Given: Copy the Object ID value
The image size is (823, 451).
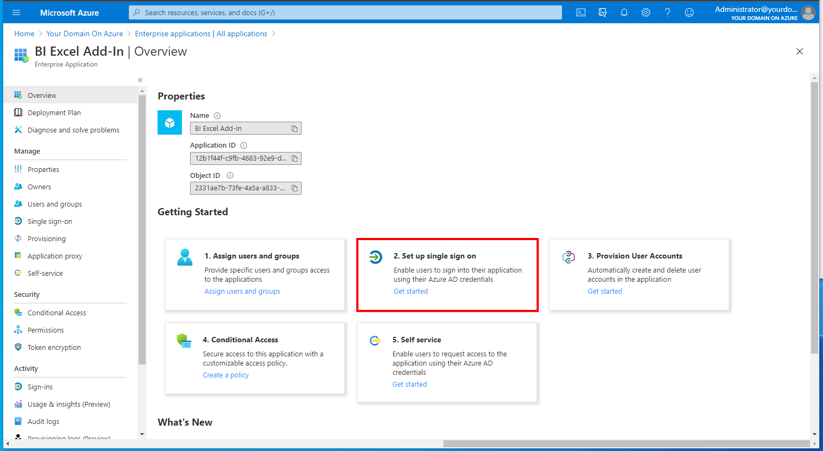Looking at the screenshot, I should coord(295,188).
